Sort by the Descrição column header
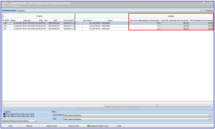 coord(27,20)
